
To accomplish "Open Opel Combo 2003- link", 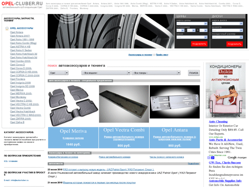I will (21, 61).
